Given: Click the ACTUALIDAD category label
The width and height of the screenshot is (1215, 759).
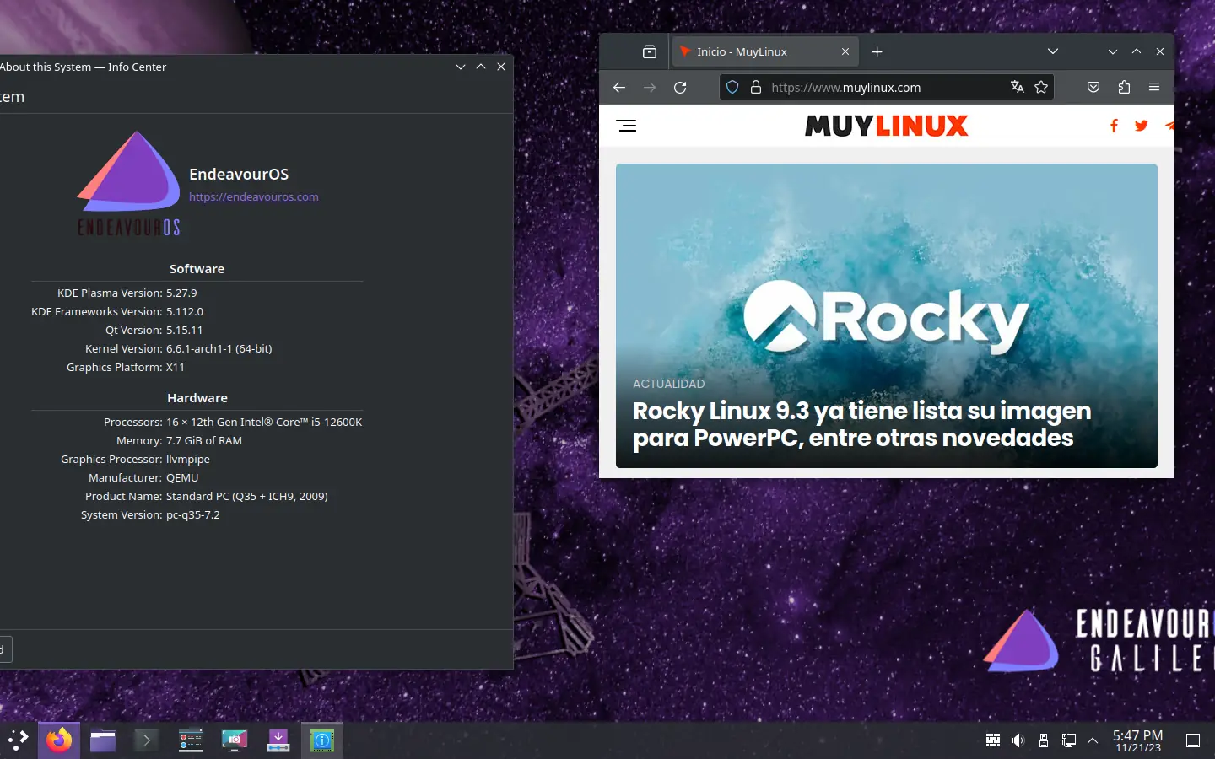Looking at the screenshot, I should 668,384.
